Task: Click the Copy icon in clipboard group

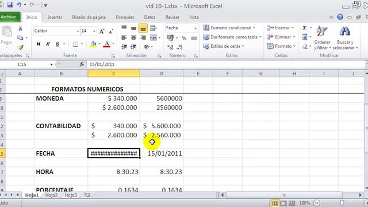Action: tap(21, 37)
